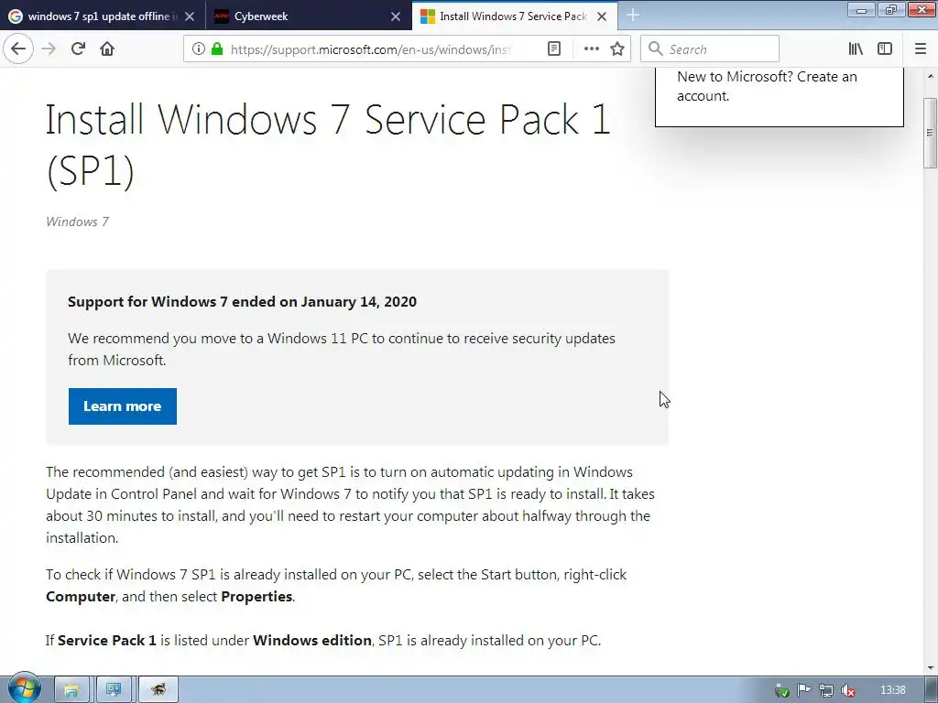
Task: Minimize the Firefox window
Action: point(861,10)
